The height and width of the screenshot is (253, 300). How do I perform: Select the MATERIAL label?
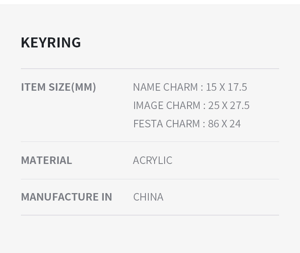coord(47,160)
